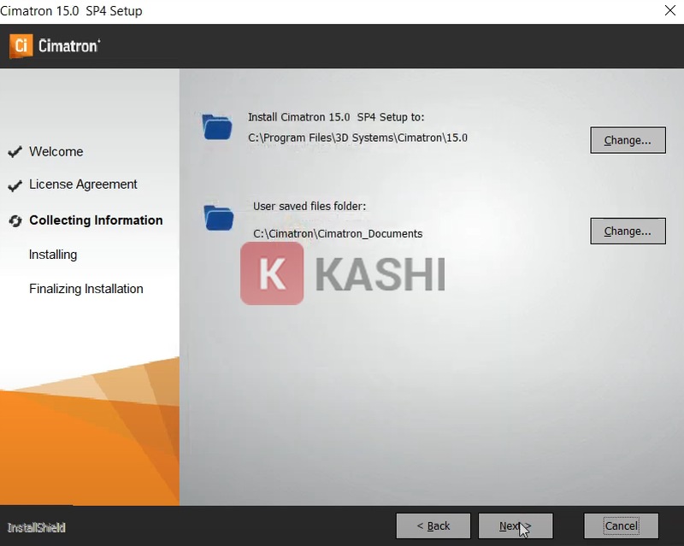Select the Finalizing Installation step

86,289
